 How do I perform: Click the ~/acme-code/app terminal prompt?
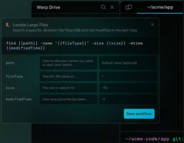tap(147, 139)
